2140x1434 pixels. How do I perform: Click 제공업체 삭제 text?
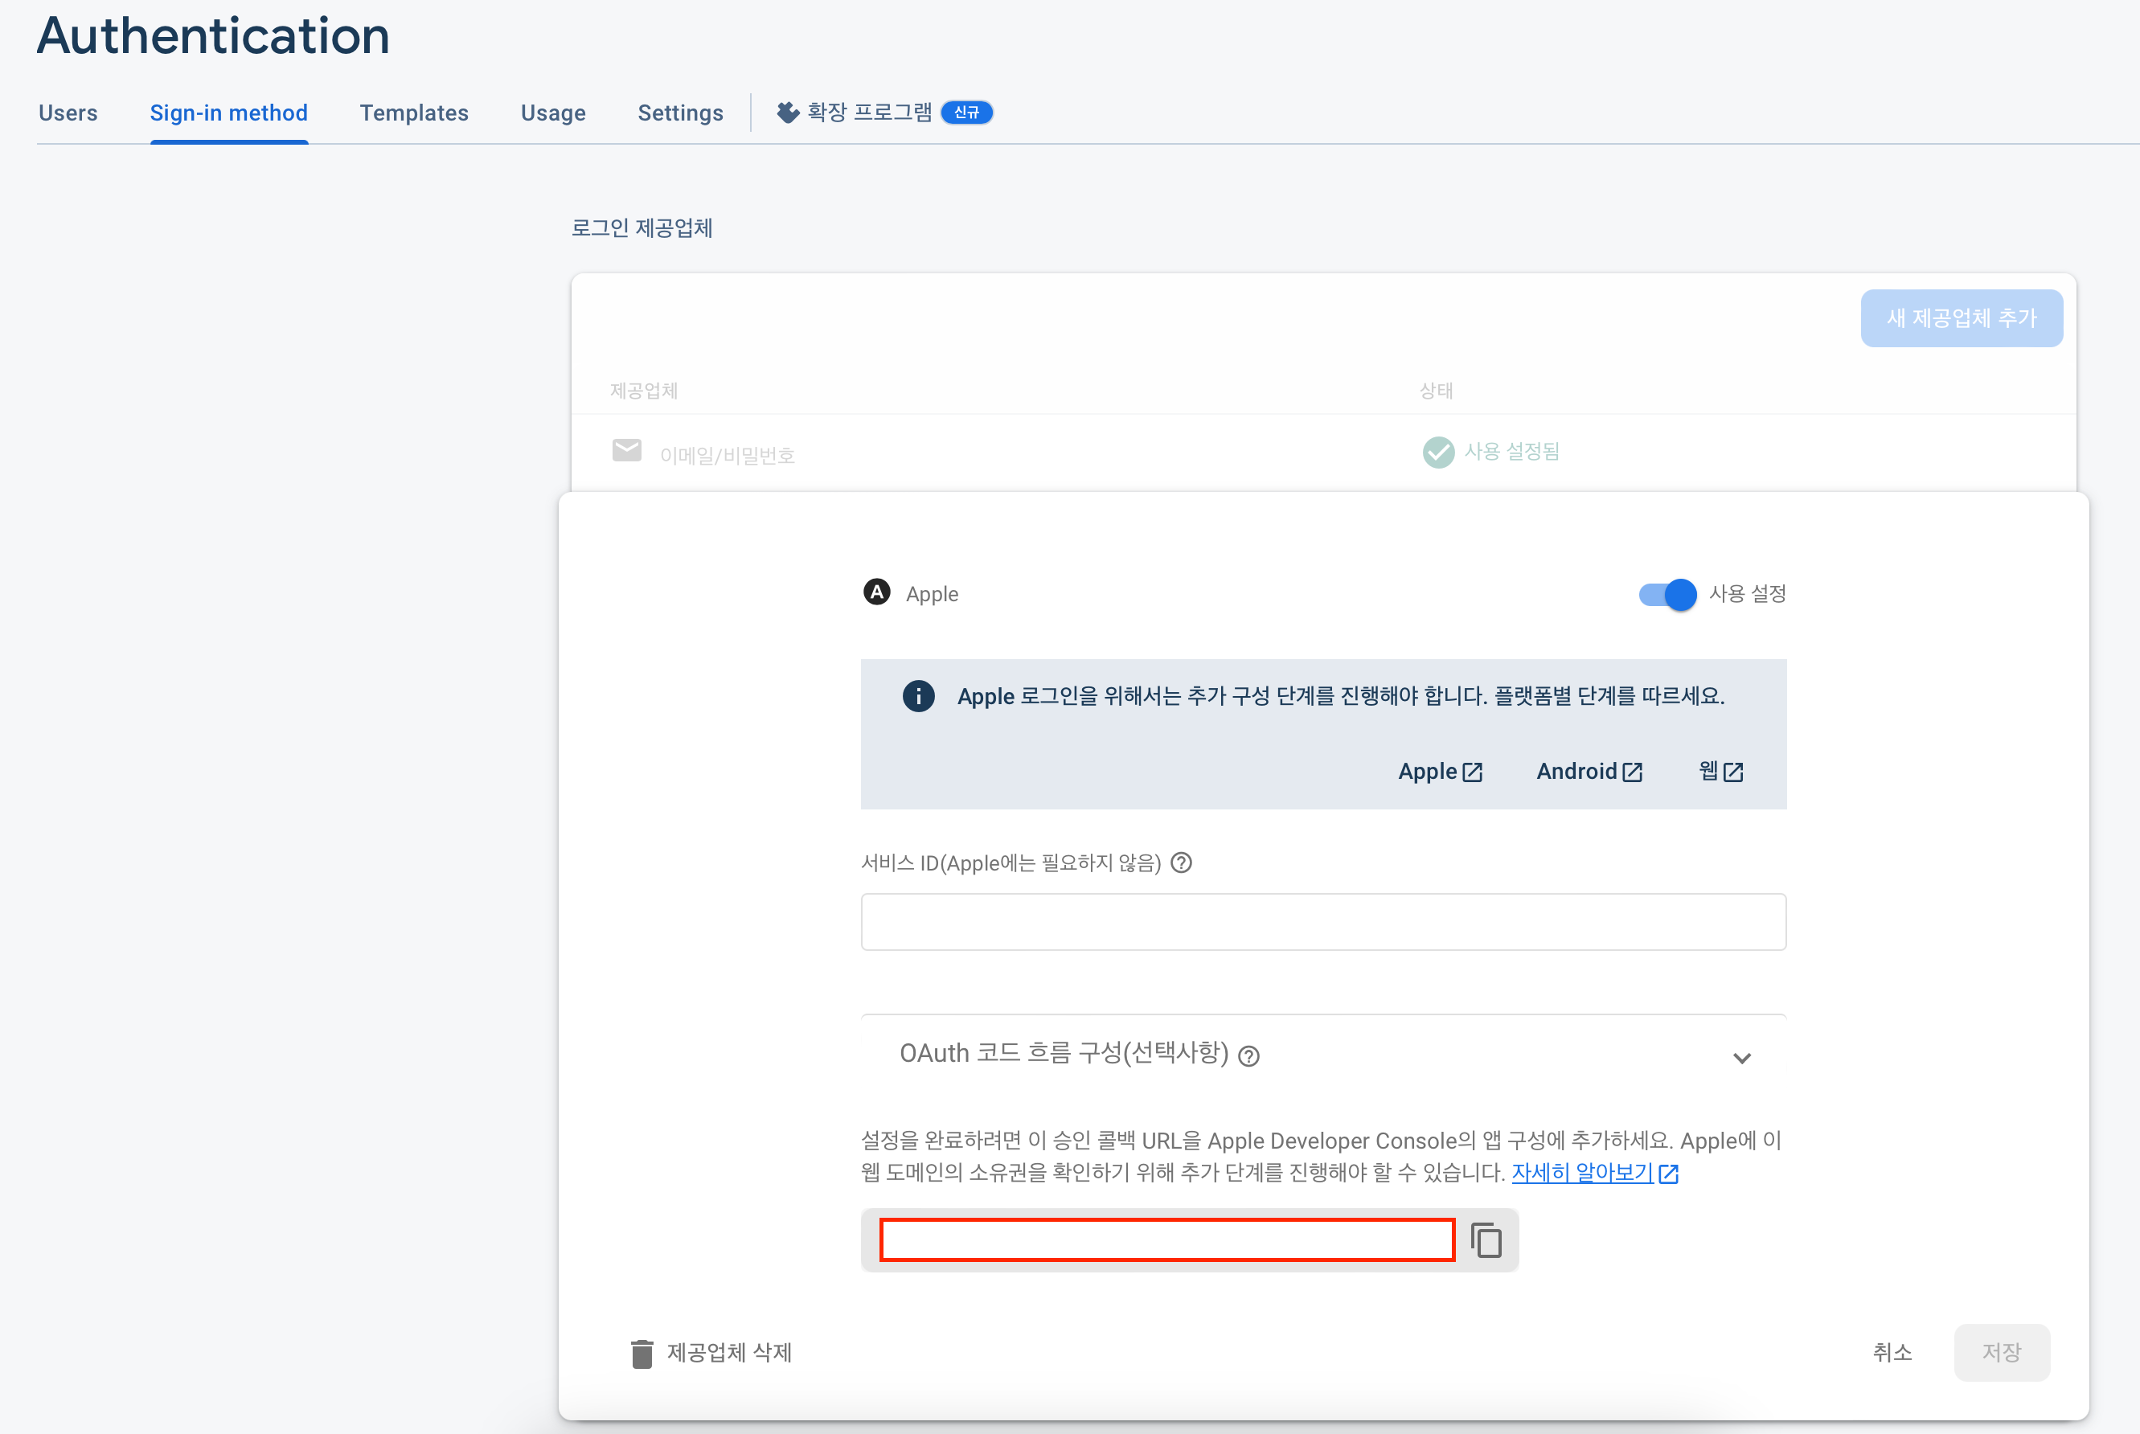[x=729, y=1353]
